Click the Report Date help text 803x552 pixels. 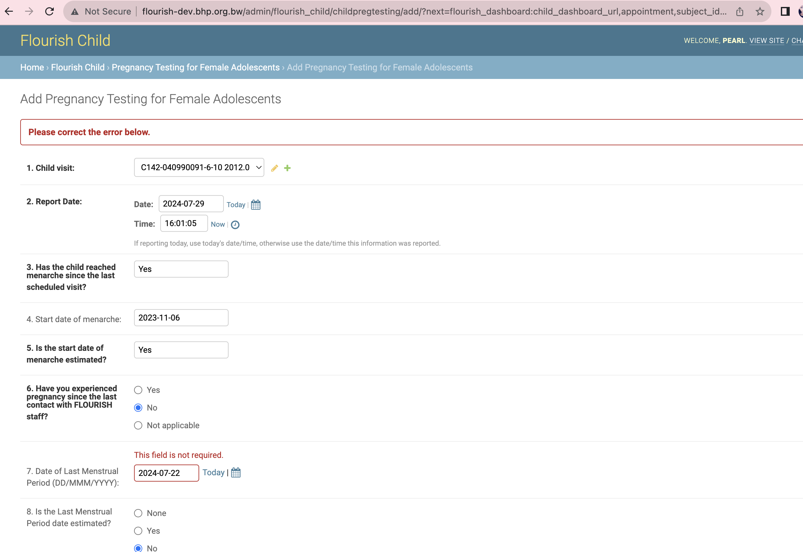[x=287, y=243]
